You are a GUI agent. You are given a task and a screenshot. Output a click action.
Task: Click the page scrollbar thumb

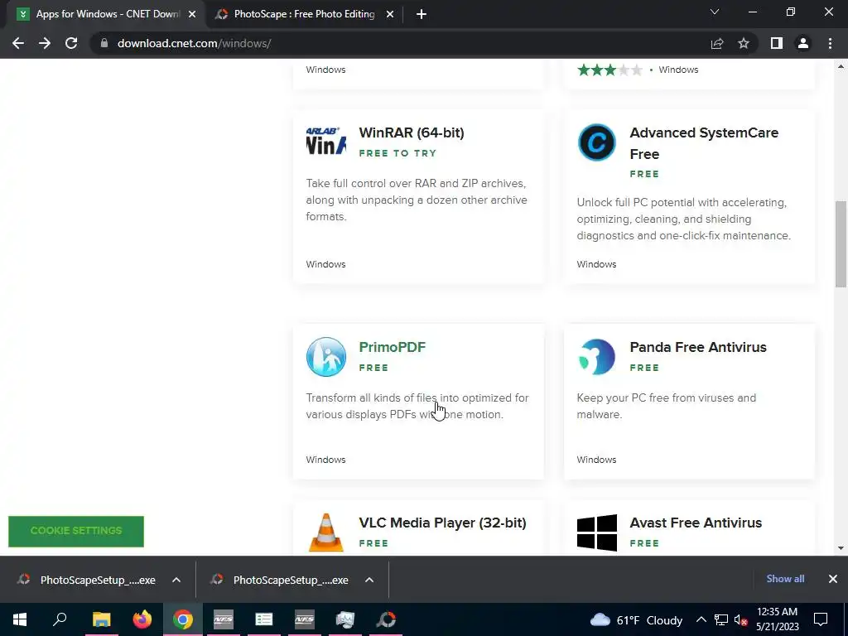point(841,244)
